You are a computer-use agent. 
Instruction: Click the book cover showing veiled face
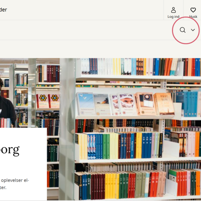coord(126,104)
